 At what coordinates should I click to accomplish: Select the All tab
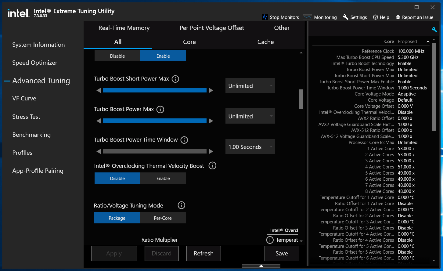118,42
